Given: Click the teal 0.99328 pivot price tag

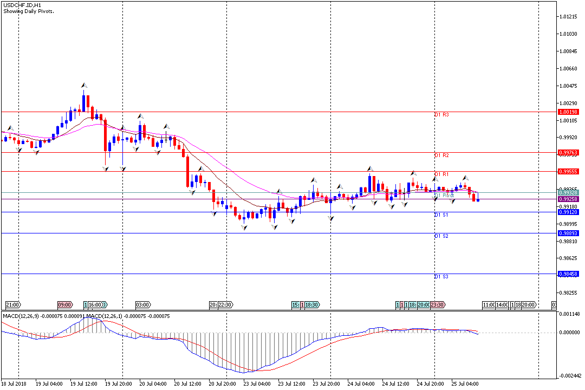Looking at the screenshot, I should (568, 193).
